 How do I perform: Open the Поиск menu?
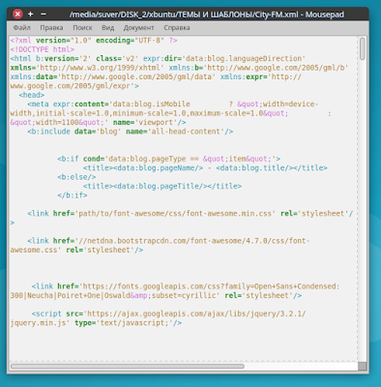(x=82, y=28)
